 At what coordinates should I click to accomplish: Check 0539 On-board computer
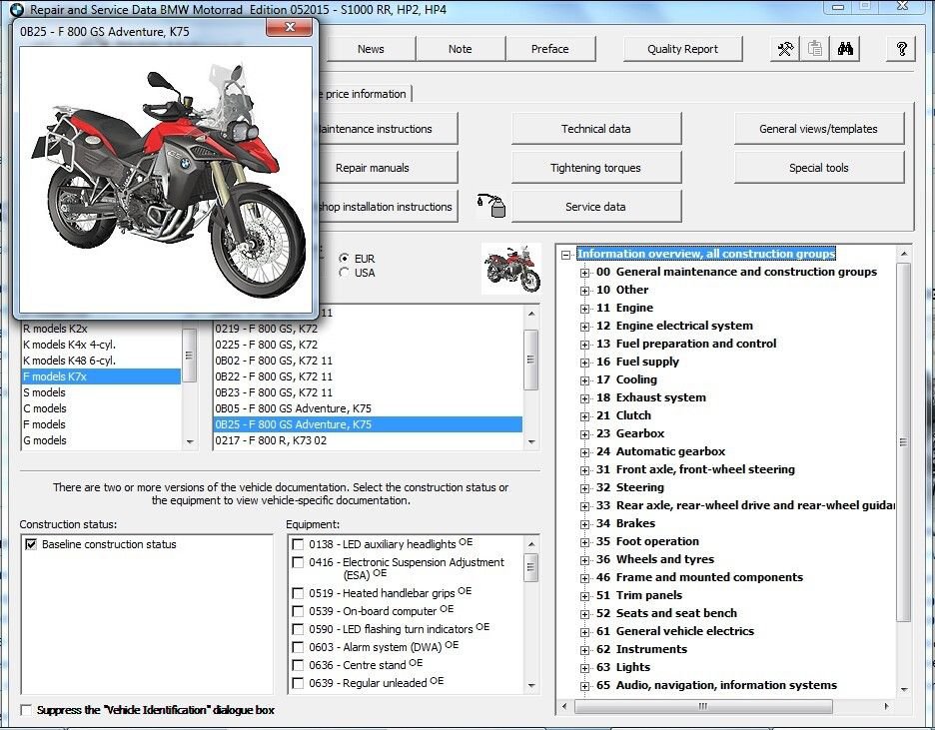pos(298,611)
